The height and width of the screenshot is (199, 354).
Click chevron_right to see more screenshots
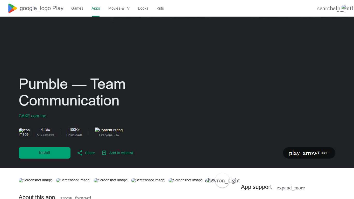[x=222, y=180]
